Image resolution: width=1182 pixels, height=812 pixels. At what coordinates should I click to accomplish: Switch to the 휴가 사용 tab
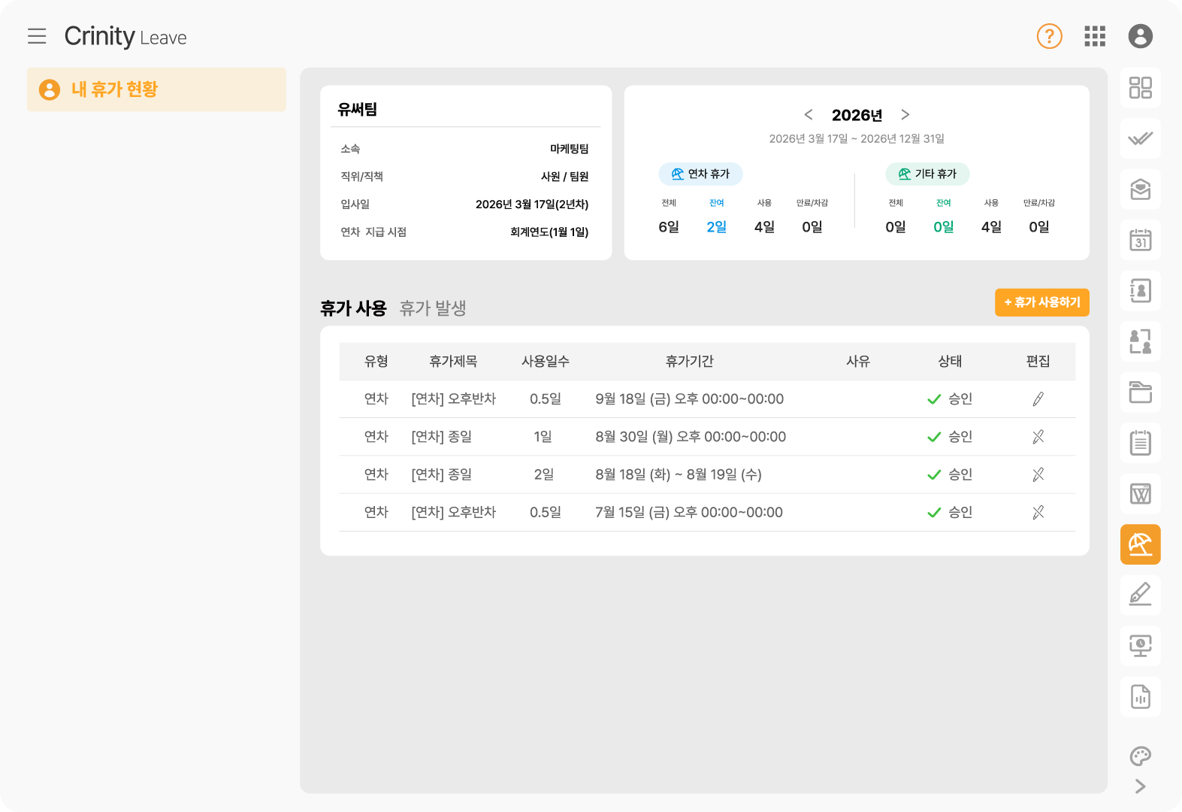(x=353, y=308)
